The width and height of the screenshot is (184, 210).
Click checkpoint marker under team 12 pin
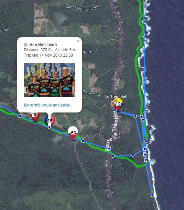[115, 110]
